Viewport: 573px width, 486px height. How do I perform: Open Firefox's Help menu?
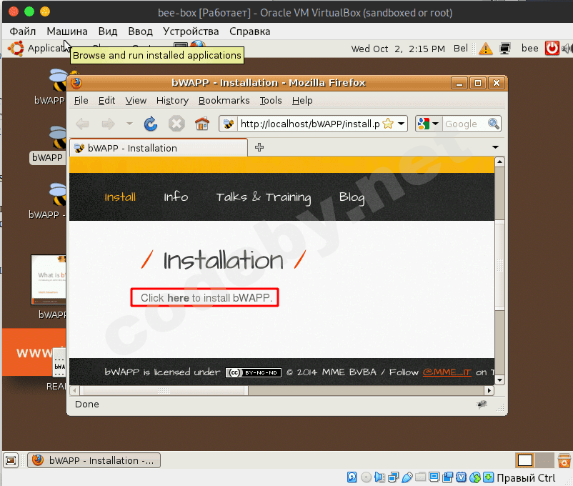click(302, 100)
